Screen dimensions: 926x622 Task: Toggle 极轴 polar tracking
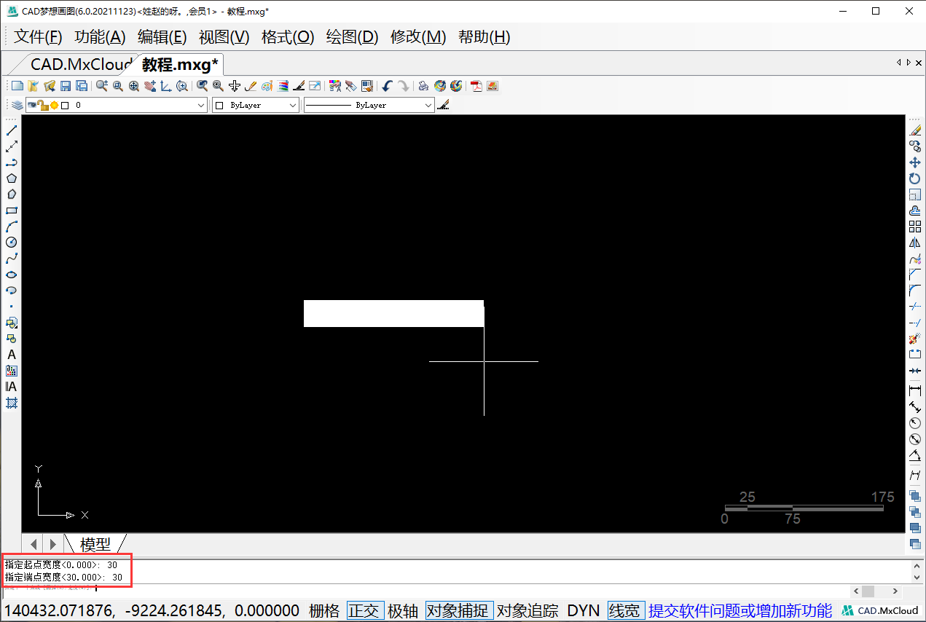403,610
